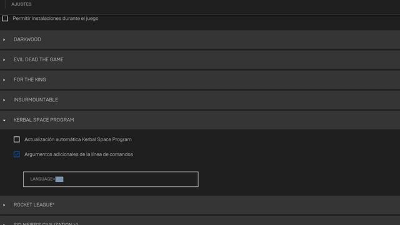The height and width of the screenshot is (225, 400).
Task: Open the EVIL DEAD THE GAME row
Action: click(x=200, y=60)
